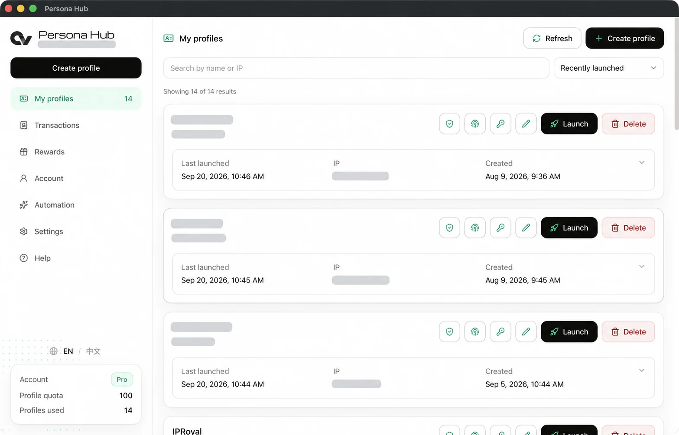The width and height of the screenshot is (679, 435).
Task: Click key icon on profile launched 10:46 AM
Action: tap(500, 123)
